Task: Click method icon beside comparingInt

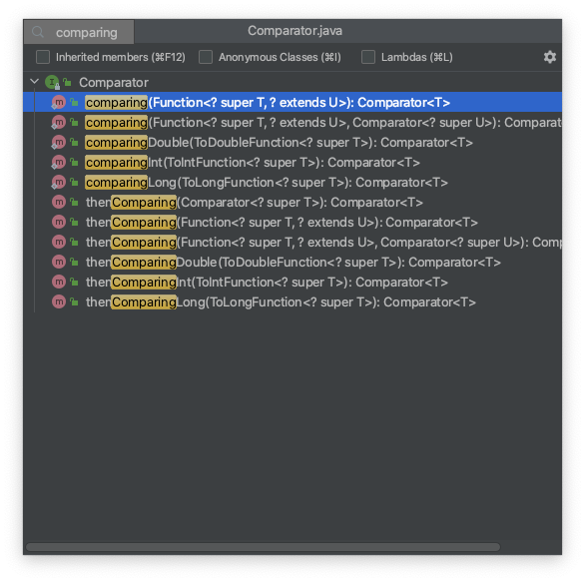Action: click(59, 163)
